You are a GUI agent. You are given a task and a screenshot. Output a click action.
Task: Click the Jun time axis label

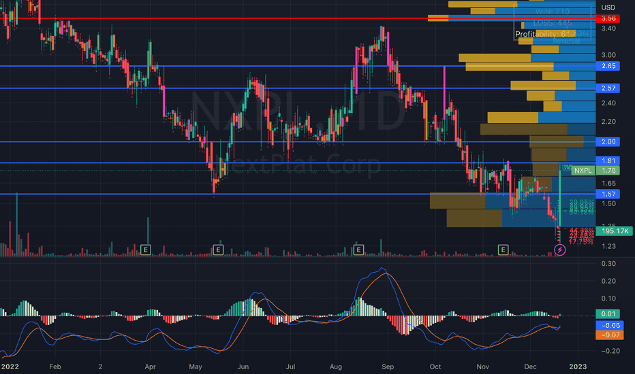point(243,367)
